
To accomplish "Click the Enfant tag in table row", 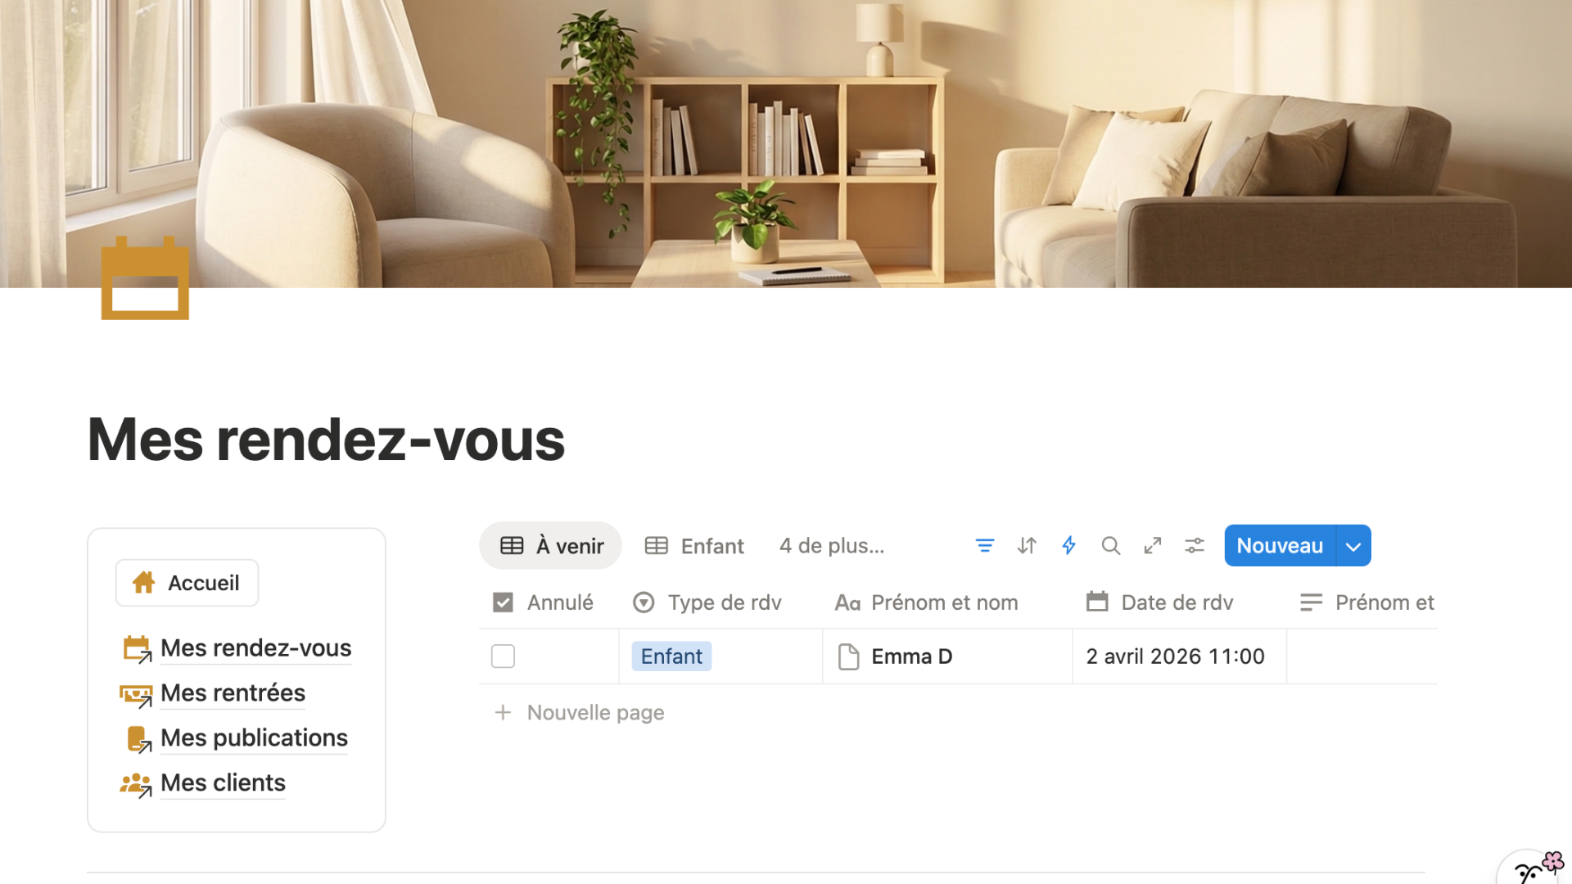I will coord(671,656).
